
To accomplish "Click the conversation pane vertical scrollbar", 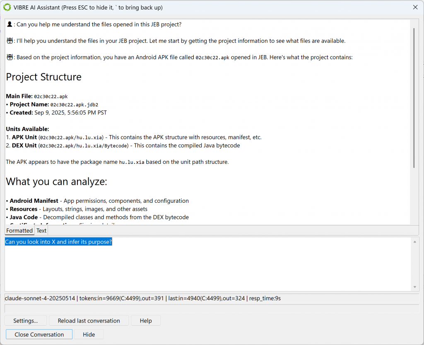I will pyautogui.click(x=414, y=98).
